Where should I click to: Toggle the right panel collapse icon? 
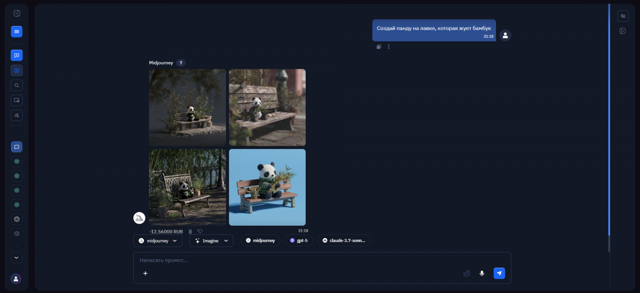pyautogui.click(x=623, y=31)
